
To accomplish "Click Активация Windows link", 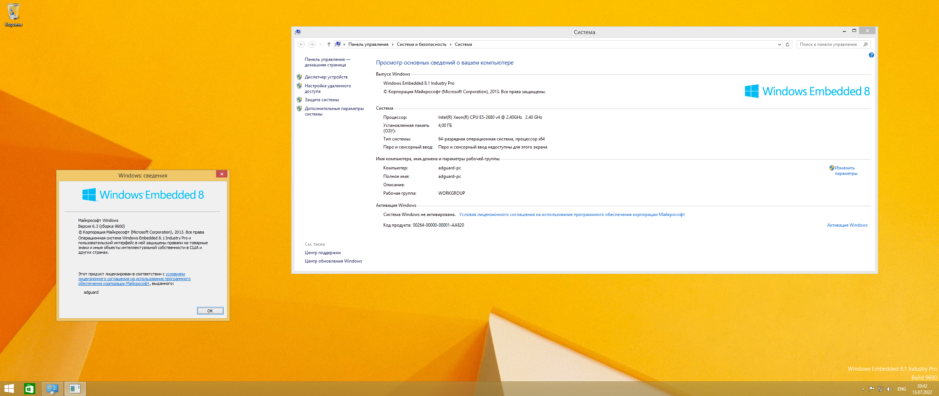I will (x=847, y=225).
